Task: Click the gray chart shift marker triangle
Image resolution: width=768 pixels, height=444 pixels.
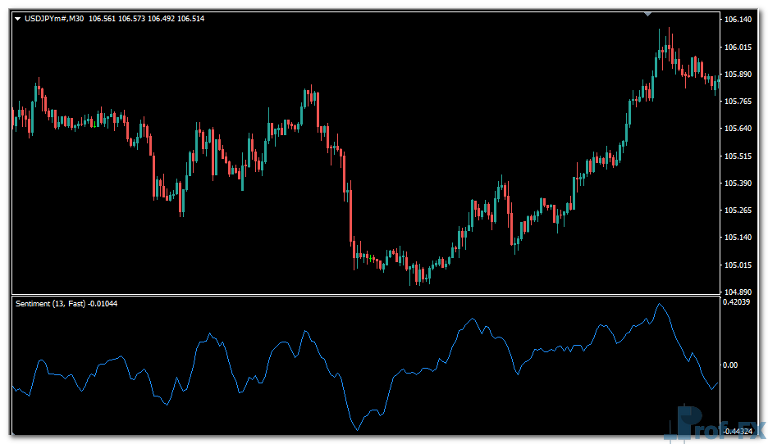Action: pyautogui.click(x=649, y=14)
